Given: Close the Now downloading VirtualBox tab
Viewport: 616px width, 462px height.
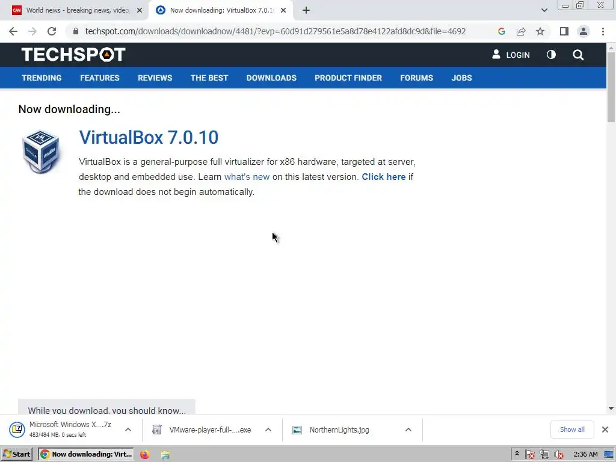Looking at the screenshot, I should point(283,10).
